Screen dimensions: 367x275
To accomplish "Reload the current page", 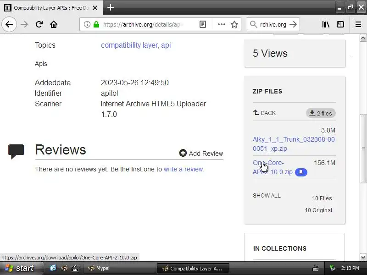I will click(39, 24).
